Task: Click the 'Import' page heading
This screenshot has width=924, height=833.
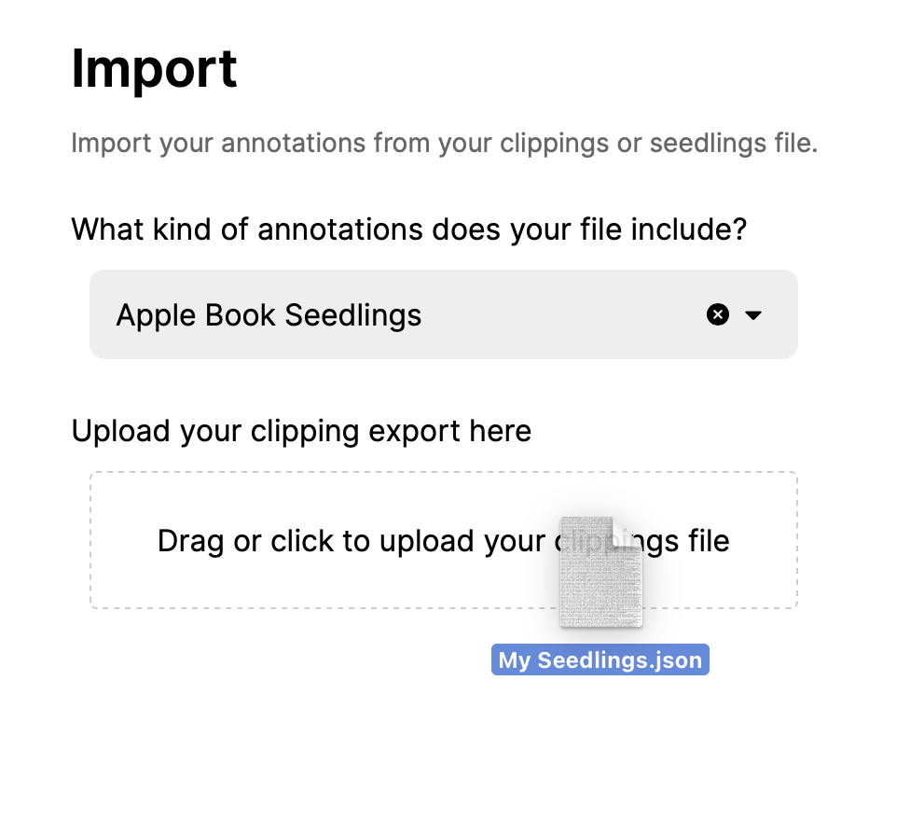Action: [154, 67]
